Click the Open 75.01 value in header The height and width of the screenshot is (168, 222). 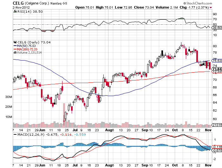pos(85,7)
